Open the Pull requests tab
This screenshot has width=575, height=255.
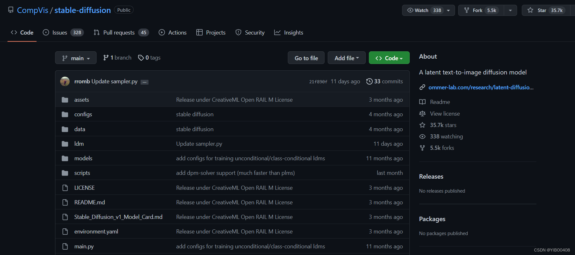point(119,33)
